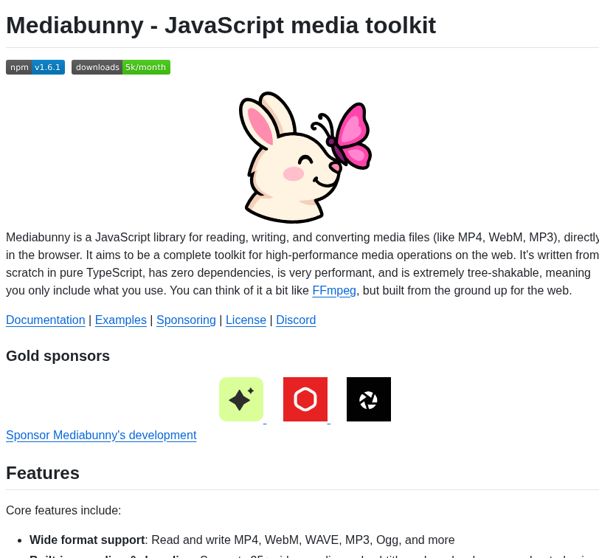This screenshot has width=599, height=558.
Task: Open the black aperture sponsor logo
Action: (x=369, y=399)
